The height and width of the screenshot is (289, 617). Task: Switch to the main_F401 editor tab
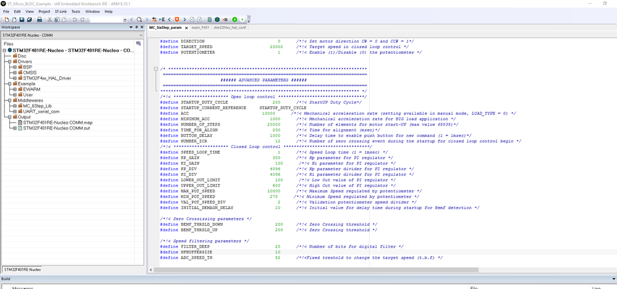[200, 27]
